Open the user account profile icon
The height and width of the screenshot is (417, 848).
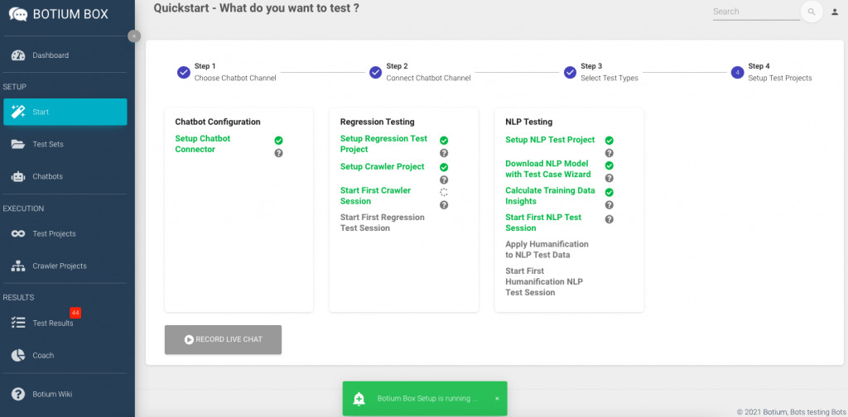pos(835,12)
